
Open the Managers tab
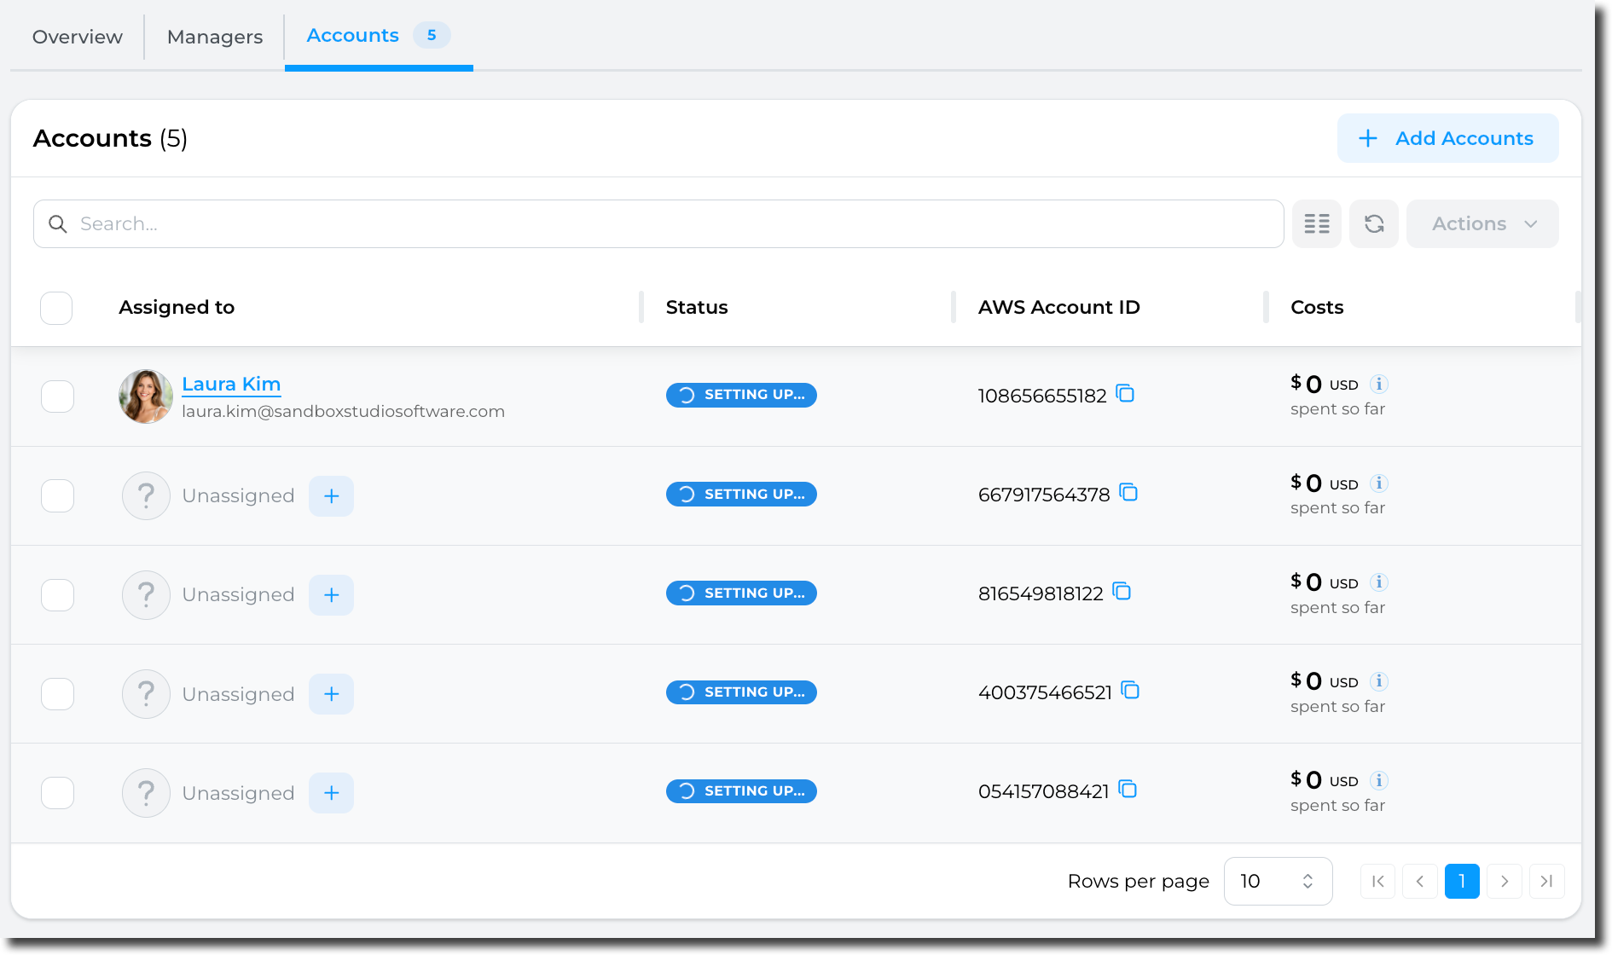(215, 37)
